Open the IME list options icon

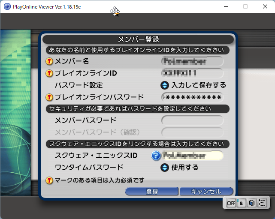tap(262, 203)
